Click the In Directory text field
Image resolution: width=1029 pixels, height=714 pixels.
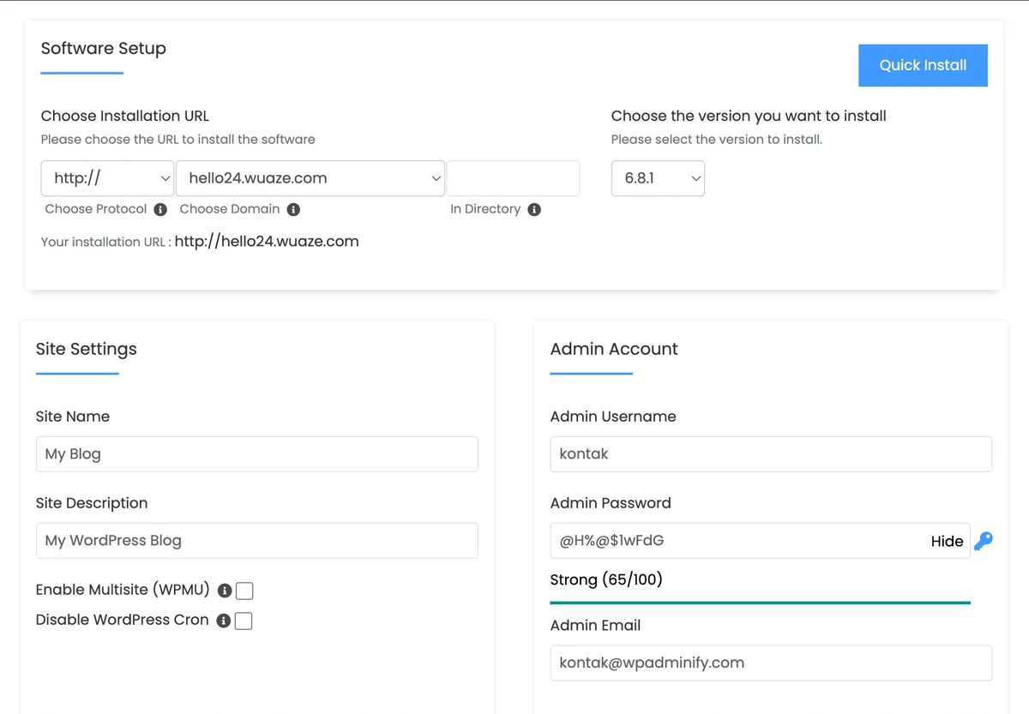[x=513, y=178]
